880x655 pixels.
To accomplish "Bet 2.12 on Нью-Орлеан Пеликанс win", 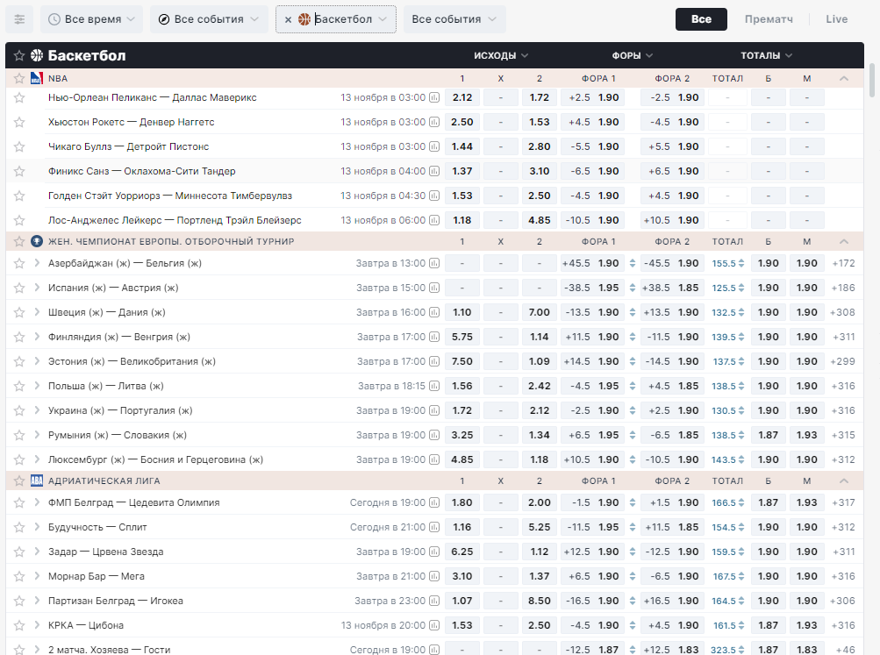I will coord(462,97).
